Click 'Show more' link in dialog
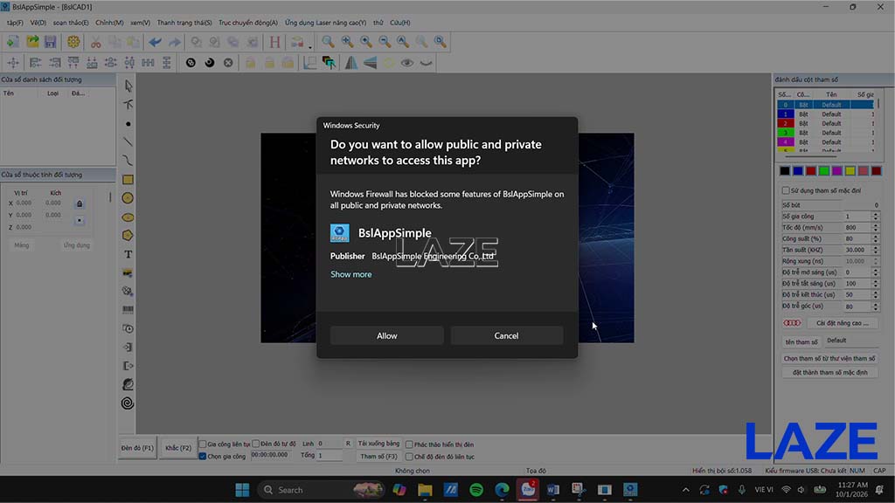Viewport: 895px width, 503px height. pyautogui.click(x=351, y=274)
